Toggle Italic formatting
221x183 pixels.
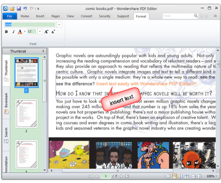point(13,32)
